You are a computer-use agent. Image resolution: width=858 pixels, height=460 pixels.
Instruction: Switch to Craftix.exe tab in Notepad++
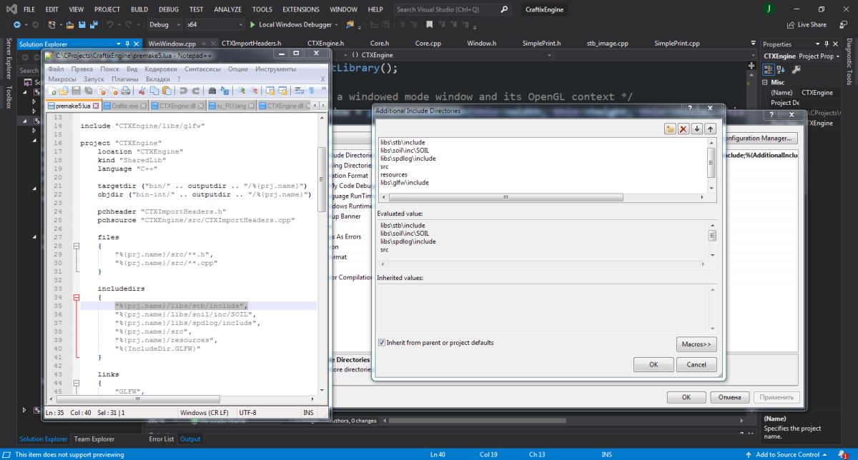coord(125,106)
